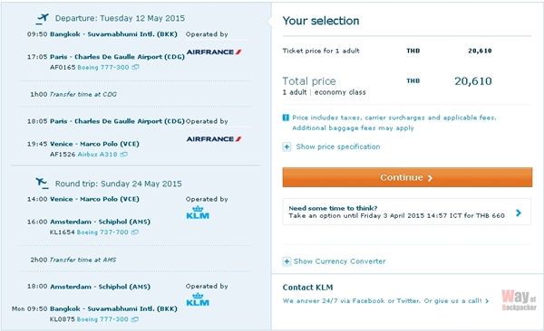Click the Air France logo for AF1526
Viewport: 544px width, 331px height.
214,139
